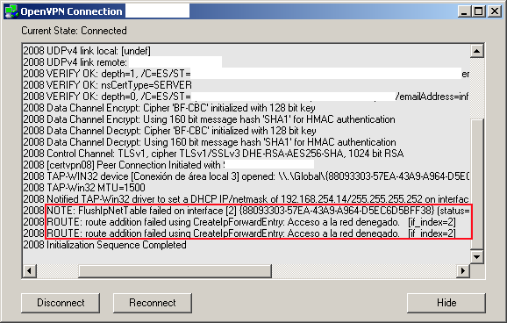Hide the OpenVPN connection window

(x=446, y=303)
